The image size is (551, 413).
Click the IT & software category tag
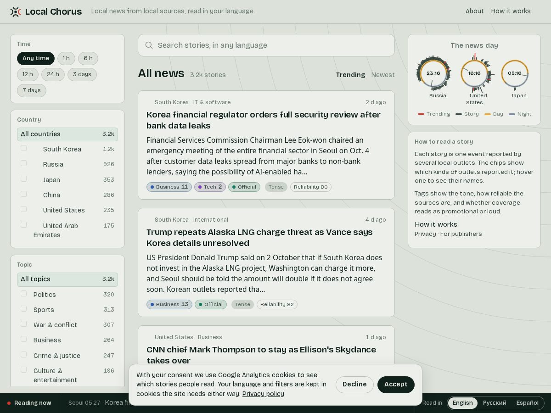(x=212, y=102)
